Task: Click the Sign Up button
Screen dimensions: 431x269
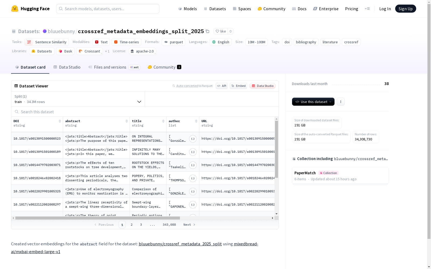Action: [x=406, y=9]
